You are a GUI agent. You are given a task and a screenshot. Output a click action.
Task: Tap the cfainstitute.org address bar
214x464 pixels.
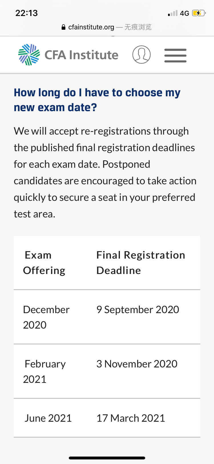[106, 27]
